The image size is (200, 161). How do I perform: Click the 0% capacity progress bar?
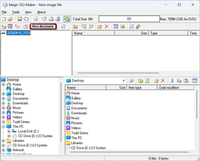tap(129, 19)
